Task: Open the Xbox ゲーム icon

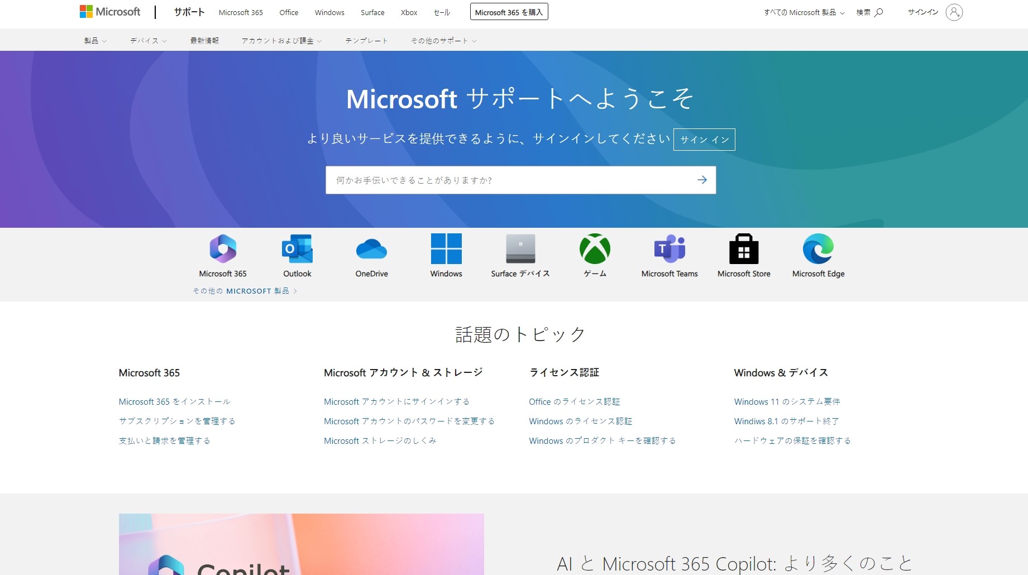Action: coord(595,249)
